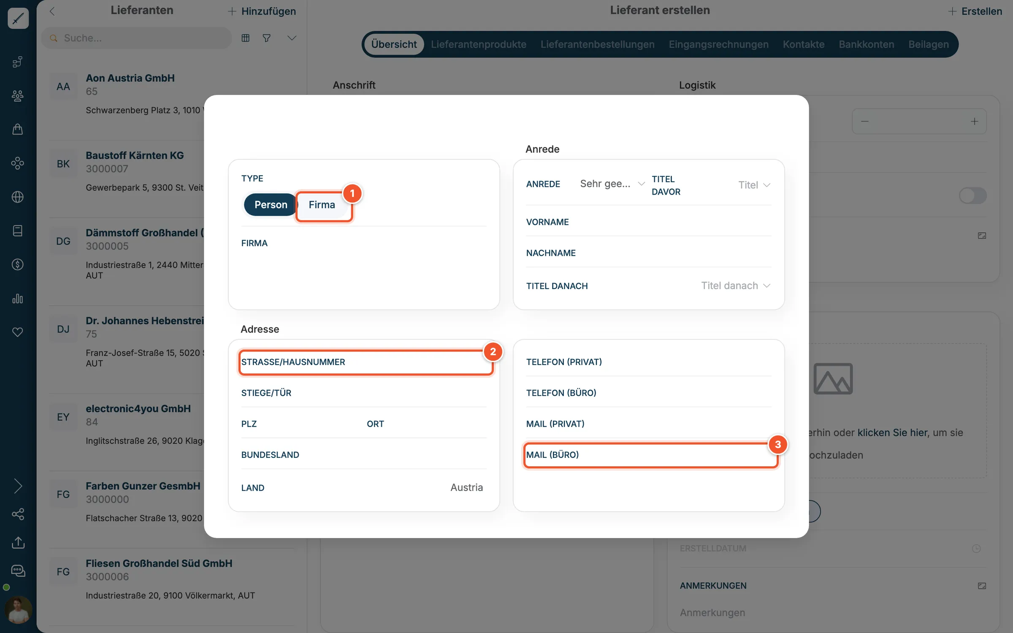Select the Person type option
Image resolution: width=1013 pixels, height=633 pixels.
coord(271,205)
